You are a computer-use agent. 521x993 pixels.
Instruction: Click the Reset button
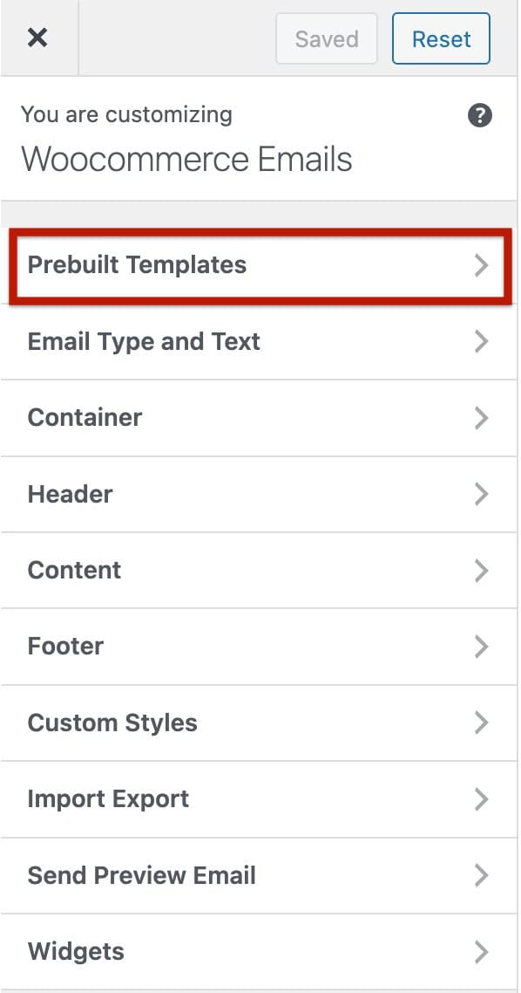pos(441,38)
